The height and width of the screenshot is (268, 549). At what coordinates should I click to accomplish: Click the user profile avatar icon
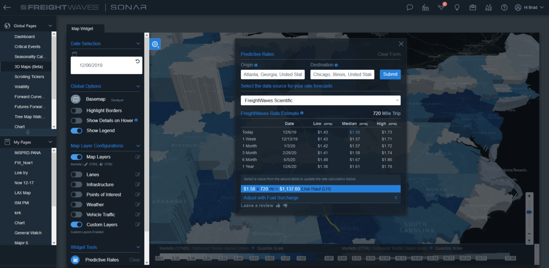point(518,7)
